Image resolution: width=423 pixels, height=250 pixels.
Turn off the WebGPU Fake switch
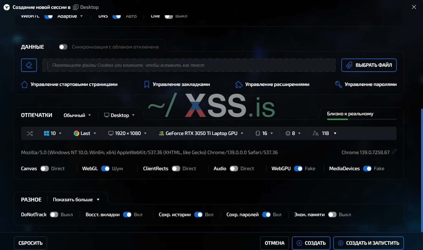click(298, 169)
